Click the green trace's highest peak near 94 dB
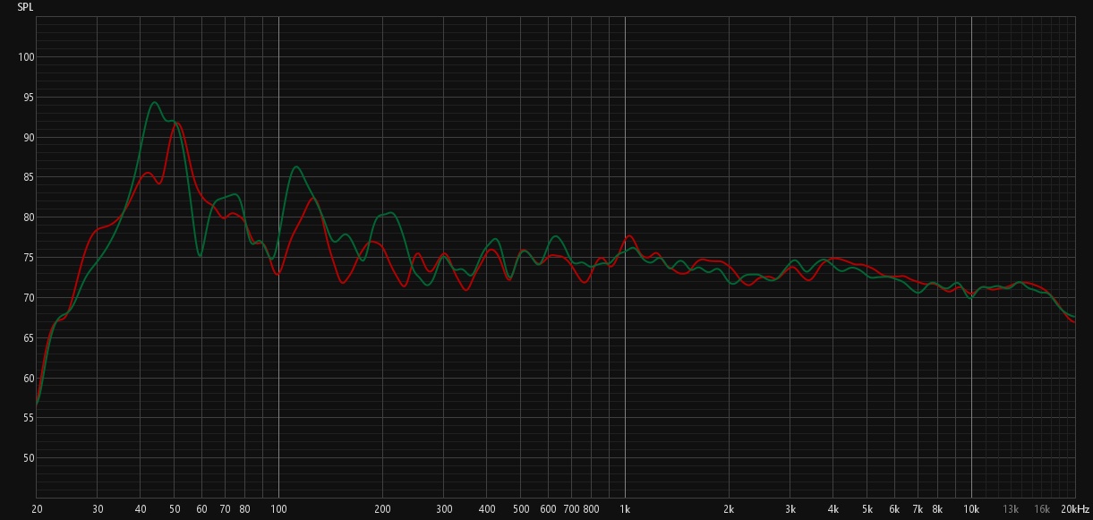Image resolution: width=1093 pixels, height=520 pixels. coord(154,102)
